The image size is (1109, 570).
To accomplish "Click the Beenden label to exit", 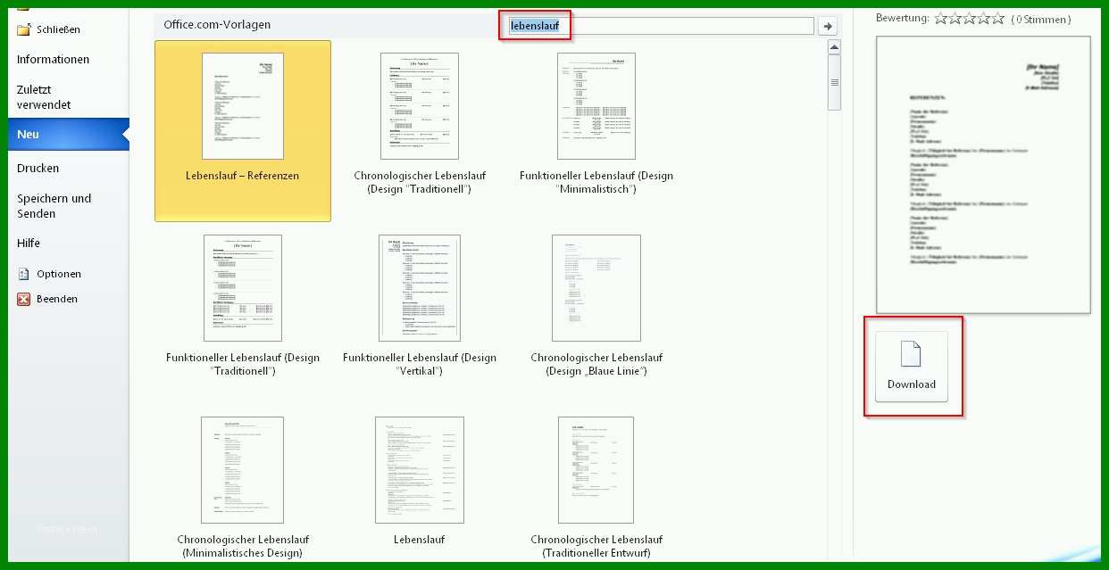I will 57,299.
